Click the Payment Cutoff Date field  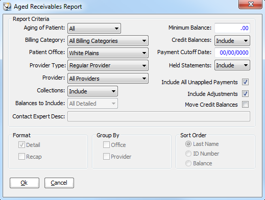tap(232, 53)
